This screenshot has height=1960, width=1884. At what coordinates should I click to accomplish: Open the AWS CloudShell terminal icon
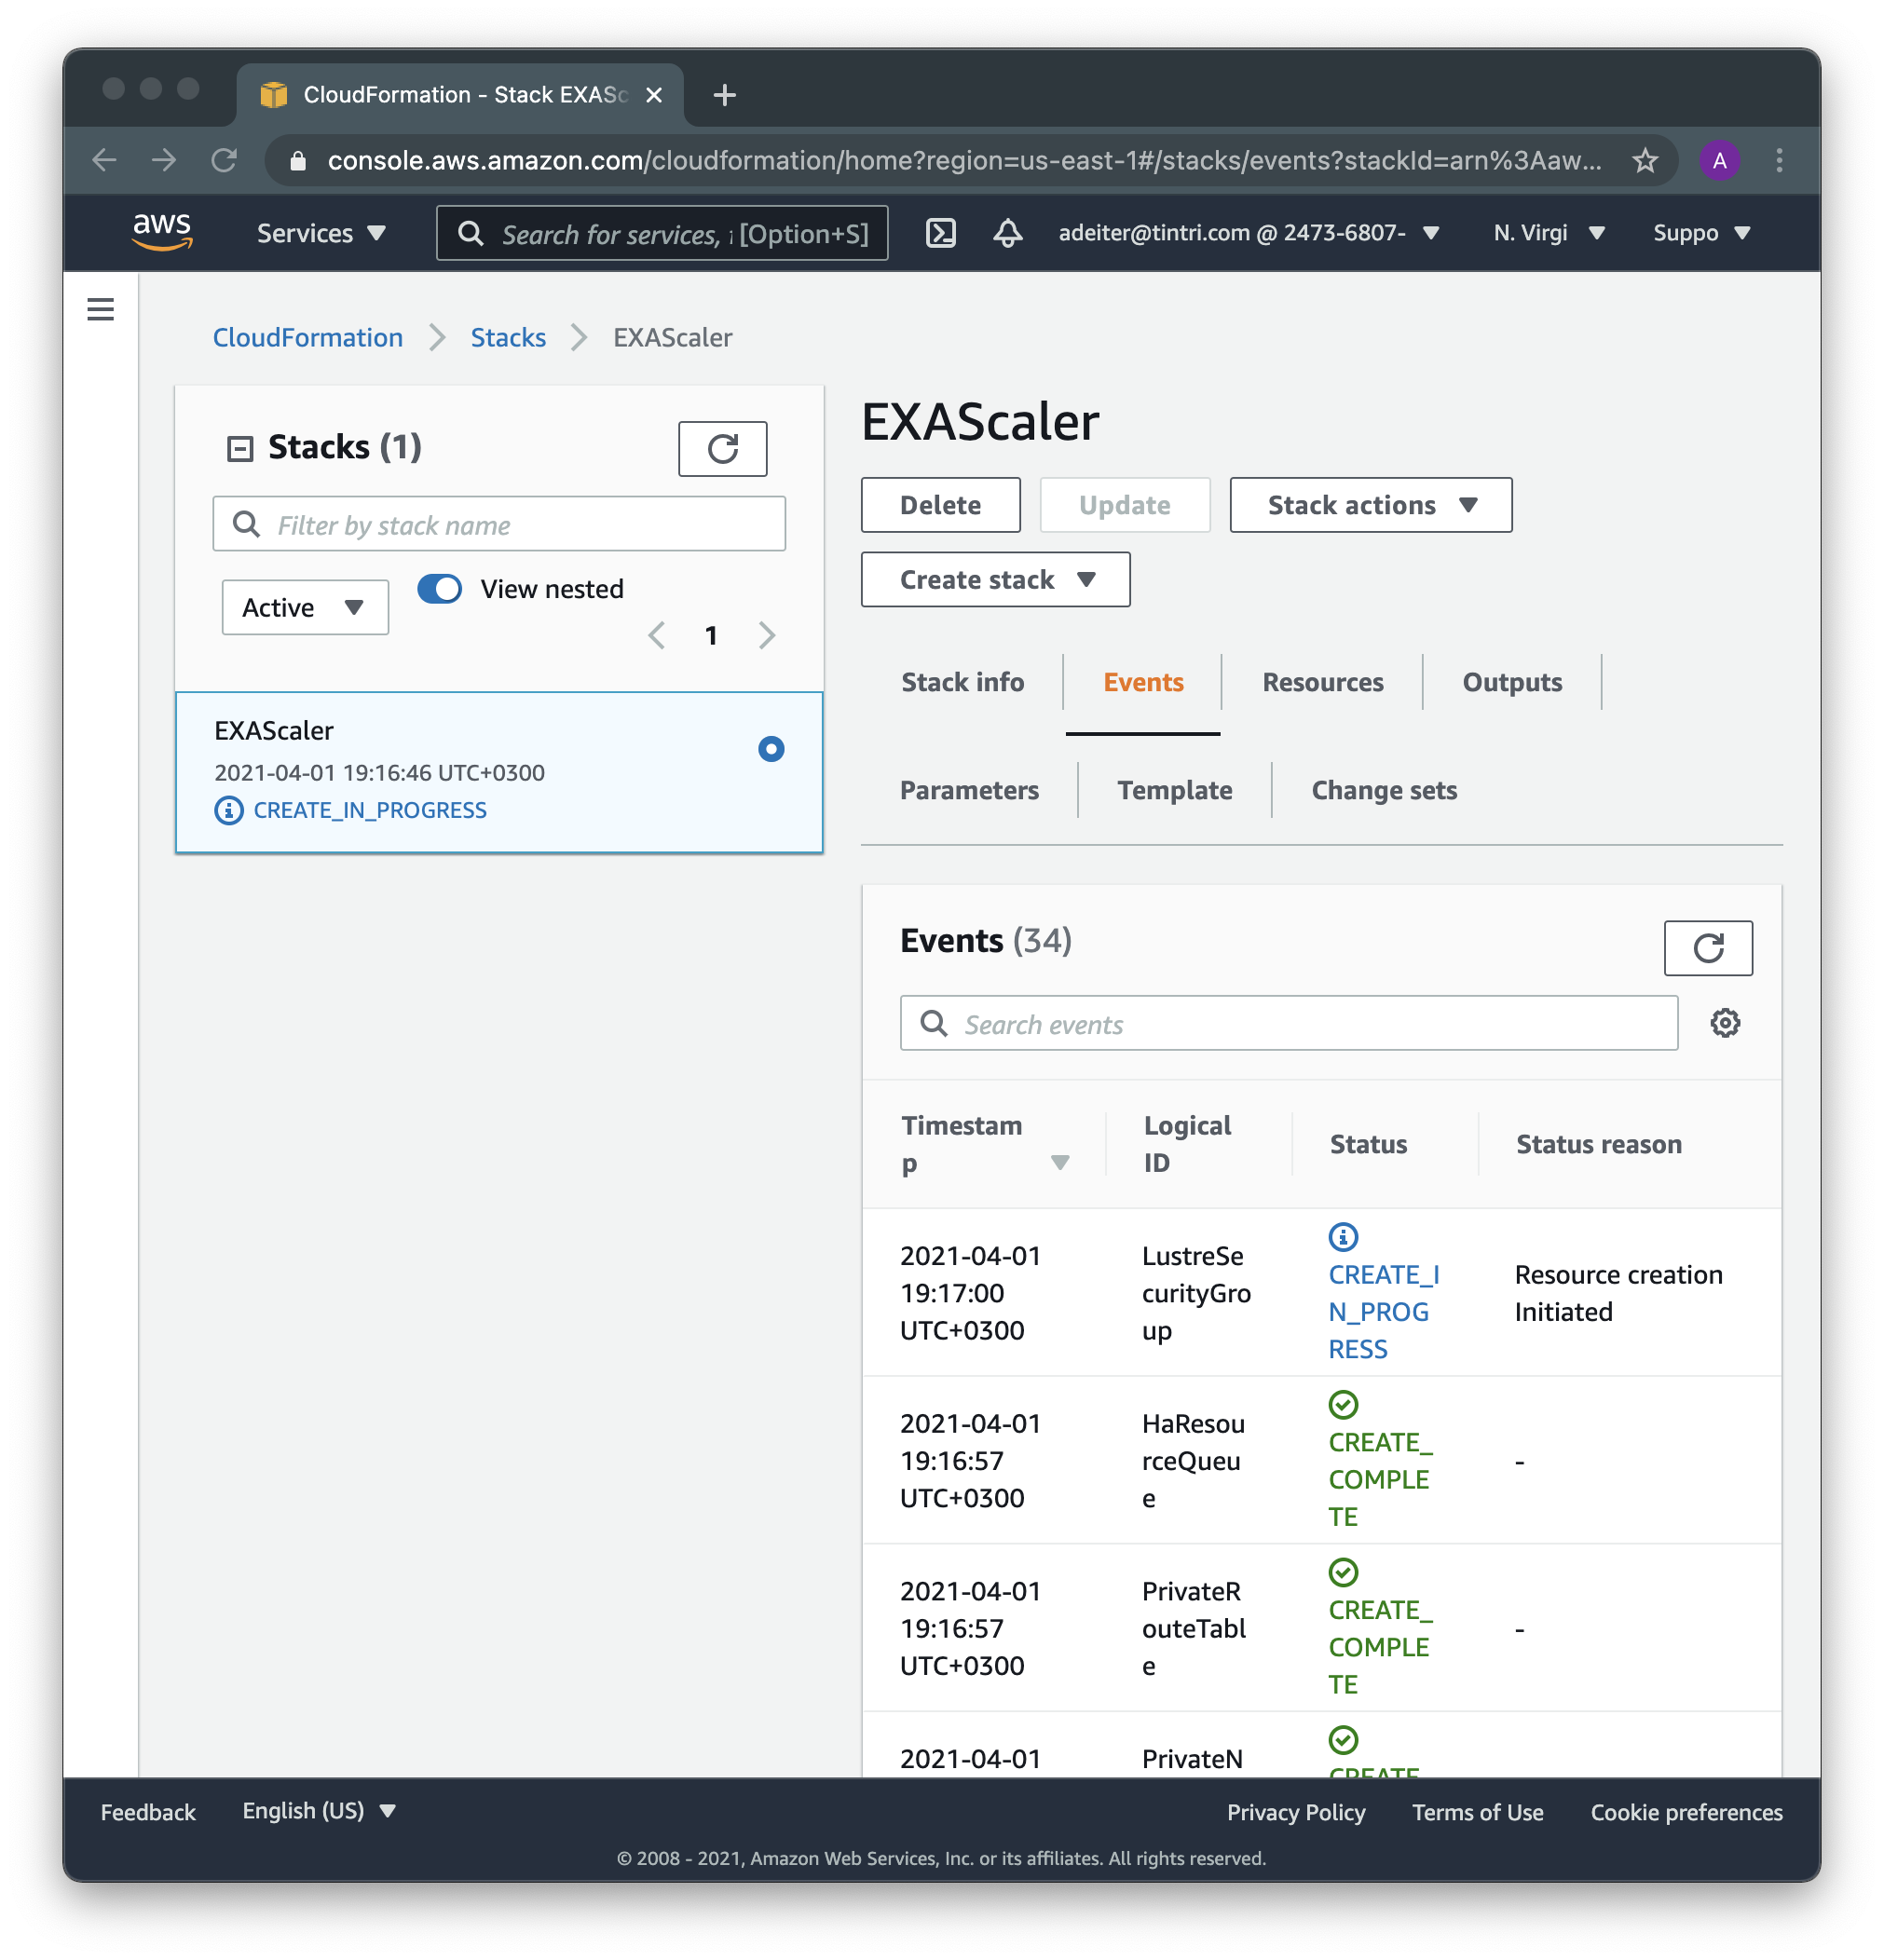[x=940, y=233]
